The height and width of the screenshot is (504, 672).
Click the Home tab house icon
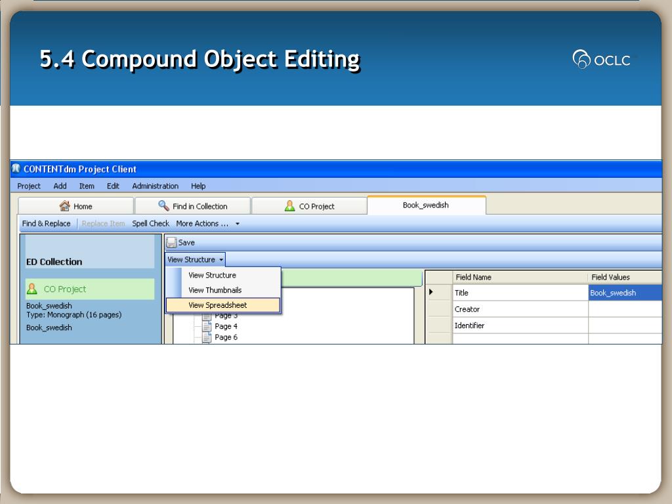[x=65, y=206]
